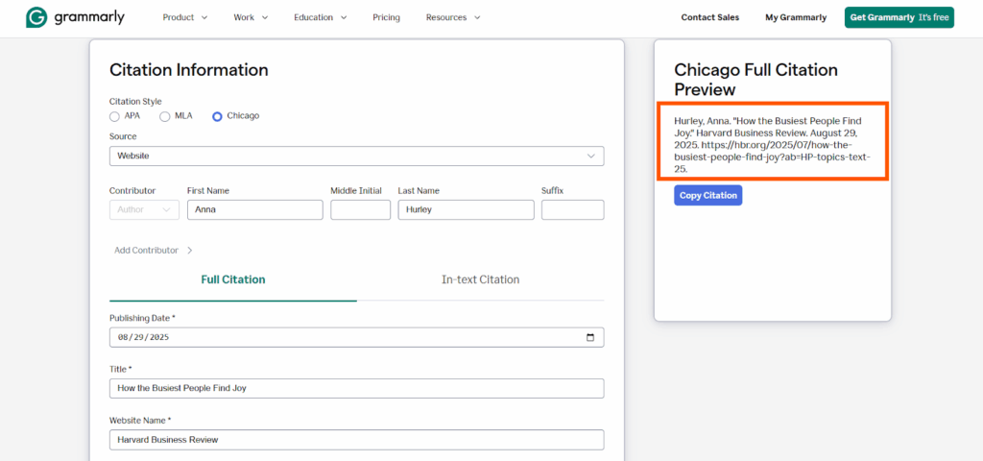983x461 pixels.
Task: Open the Source dropdown showing Website
Action: 357,157
